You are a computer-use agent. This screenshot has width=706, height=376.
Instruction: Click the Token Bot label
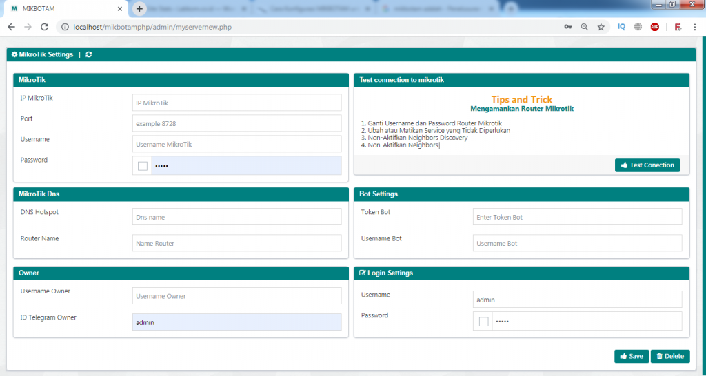click(x=376, y=212)
